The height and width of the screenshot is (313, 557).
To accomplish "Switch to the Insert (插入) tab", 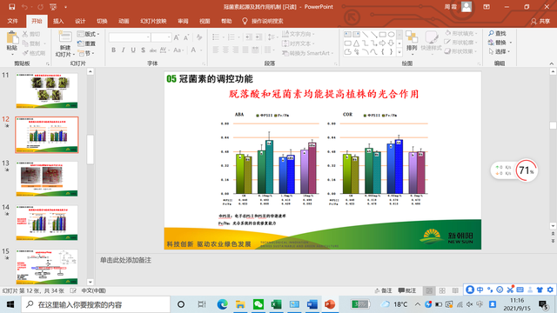I will pyautogui.click(x=58, y=21).
